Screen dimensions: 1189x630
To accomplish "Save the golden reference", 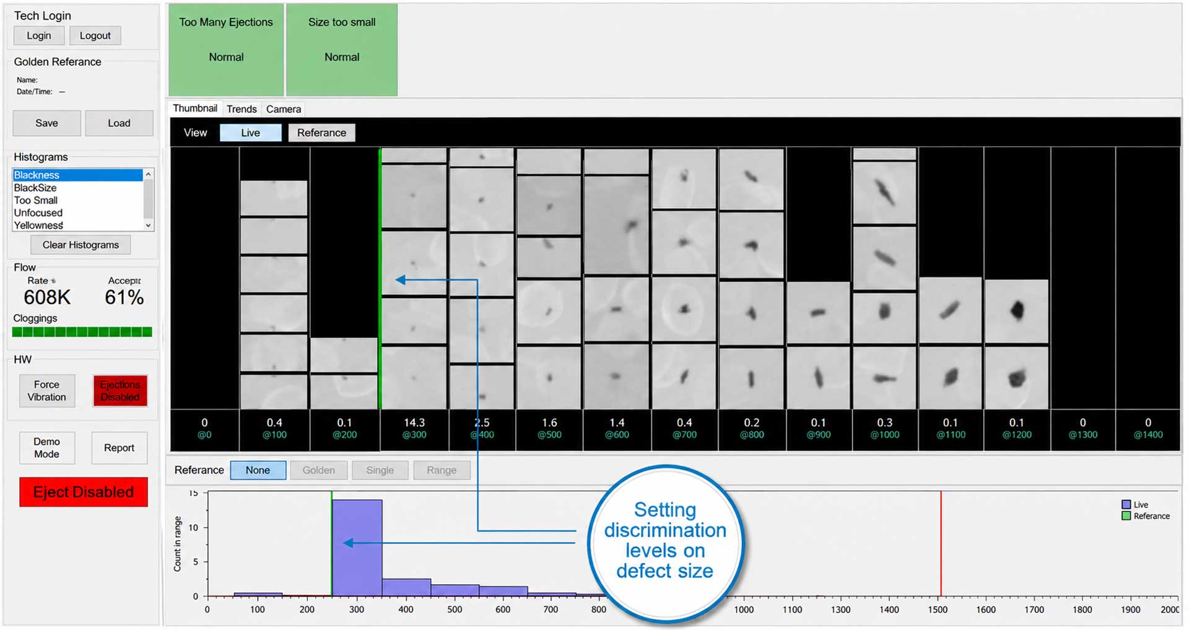I will [46, 123].
